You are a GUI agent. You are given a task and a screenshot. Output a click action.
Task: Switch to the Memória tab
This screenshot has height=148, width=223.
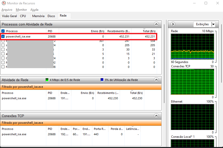[x=38, y=16]
